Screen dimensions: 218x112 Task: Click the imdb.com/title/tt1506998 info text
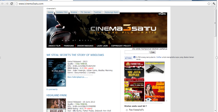point(84,106)
